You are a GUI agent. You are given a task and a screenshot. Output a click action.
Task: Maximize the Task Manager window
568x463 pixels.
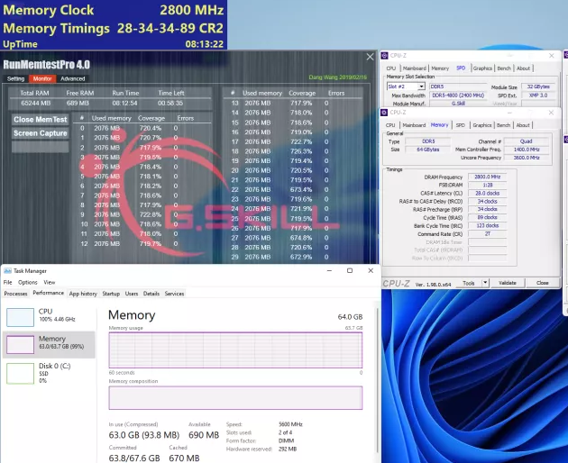point(350,270)
